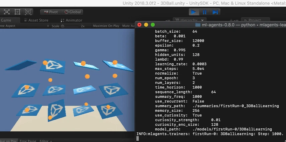Open the Free Aspect resolution dropdown
Image resolution: width=286 pixels, height=142 pixels.
click(24, 26)
